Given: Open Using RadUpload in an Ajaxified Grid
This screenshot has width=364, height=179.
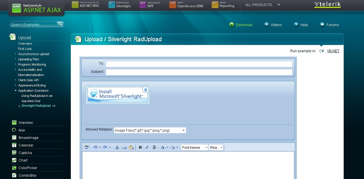Looking at the screenshot, I should click(x=37, y=98).
